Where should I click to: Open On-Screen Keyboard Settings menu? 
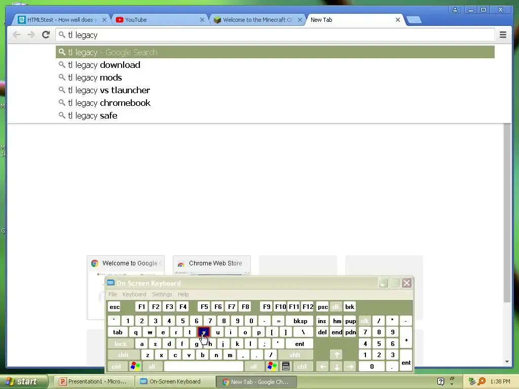162,294
